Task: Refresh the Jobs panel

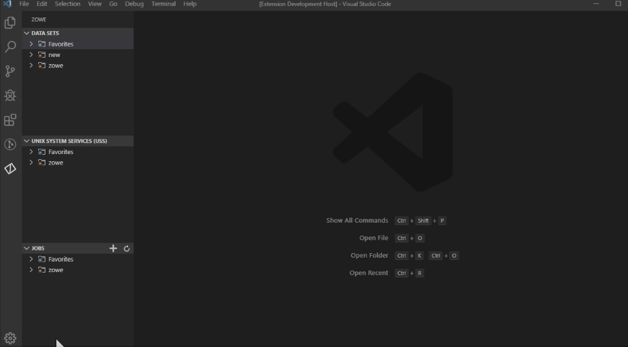Action: pos(127,249)
